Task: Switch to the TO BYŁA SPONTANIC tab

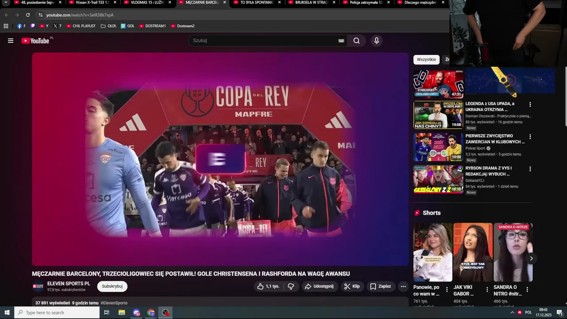Action: coord(257,3)
